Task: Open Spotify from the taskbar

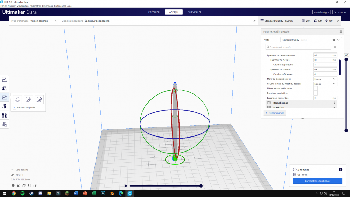Action: tap(22, 193)
